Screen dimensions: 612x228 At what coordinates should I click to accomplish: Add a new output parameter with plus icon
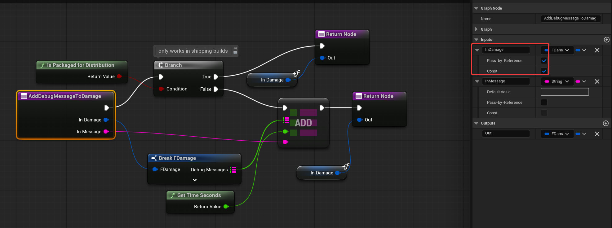tap(605, 123)
